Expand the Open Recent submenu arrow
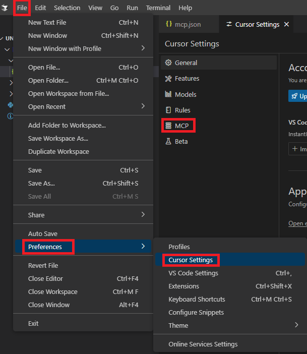Viewport: 307px width, 354px height. (x=143, y=106)
